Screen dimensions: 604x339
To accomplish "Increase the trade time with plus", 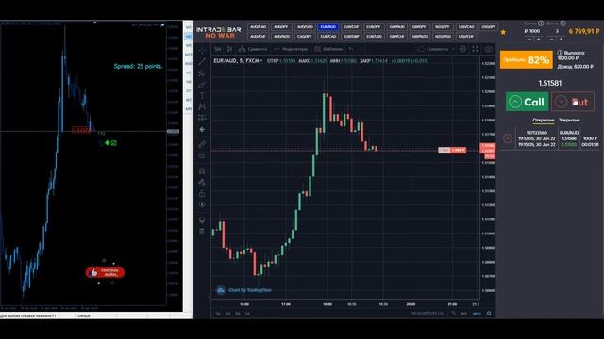I will [x=561, y=40].
